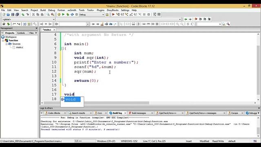This screenshot has width=261, height=147.
Task: Click the Show select target dialog icon
Action: click(107, 15)
